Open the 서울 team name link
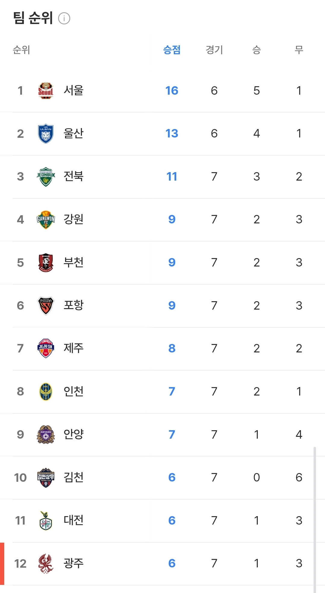This screenshot has width=325, height=593. click(x=73, y=90)
